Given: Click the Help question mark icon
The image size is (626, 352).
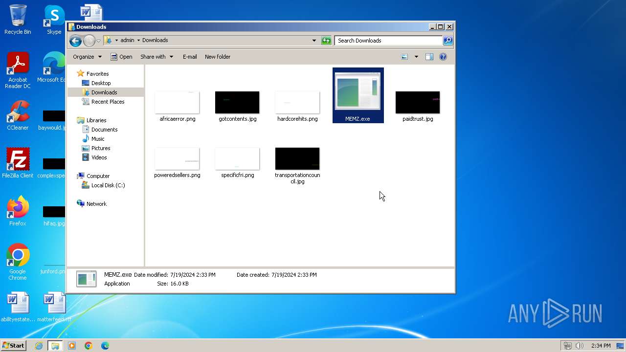Looking at the screenshot, I should click(x=443, y=57).
